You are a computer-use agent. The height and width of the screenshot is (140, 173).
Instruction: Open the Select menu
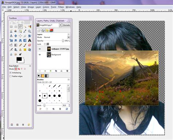pyautogui.click(x=16, y=7)
